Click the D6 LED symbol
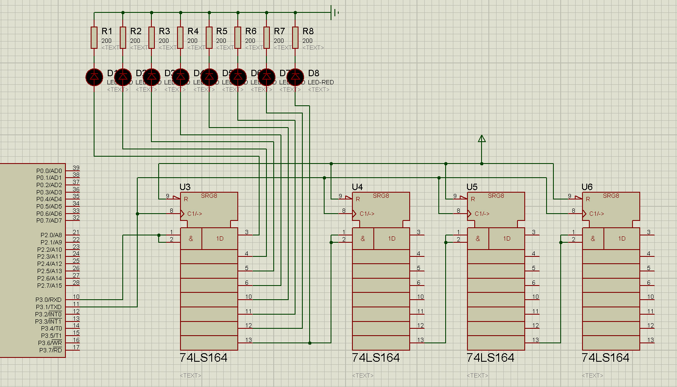The width and height of the screenshot is (677, 387). [x=238, y=77]
